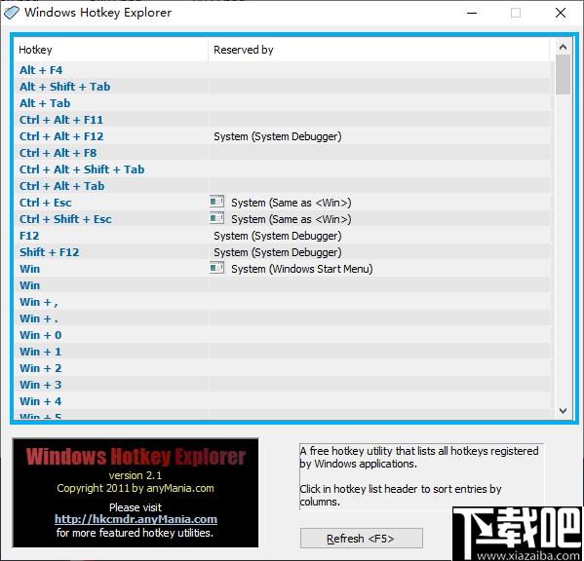Click System (Same as <Win>) in Ctrl + Shift + Esc row
The height and width of the screenshot is (561, 584).
(292, 219)
